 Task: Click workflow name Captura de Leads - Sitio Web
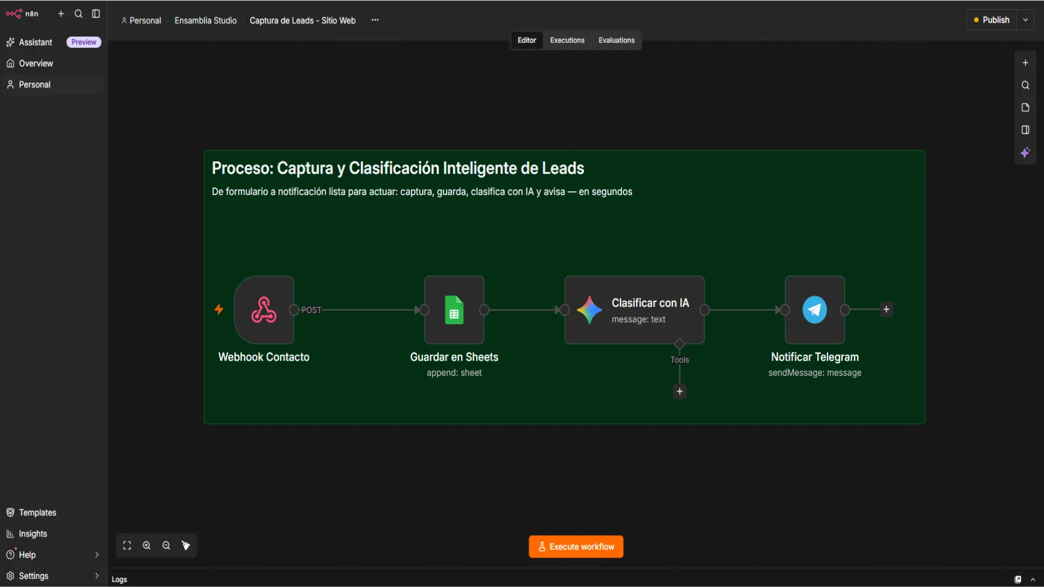(302, 21)
